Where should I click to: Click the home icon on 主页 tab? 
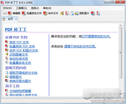(x=4, y=19)
